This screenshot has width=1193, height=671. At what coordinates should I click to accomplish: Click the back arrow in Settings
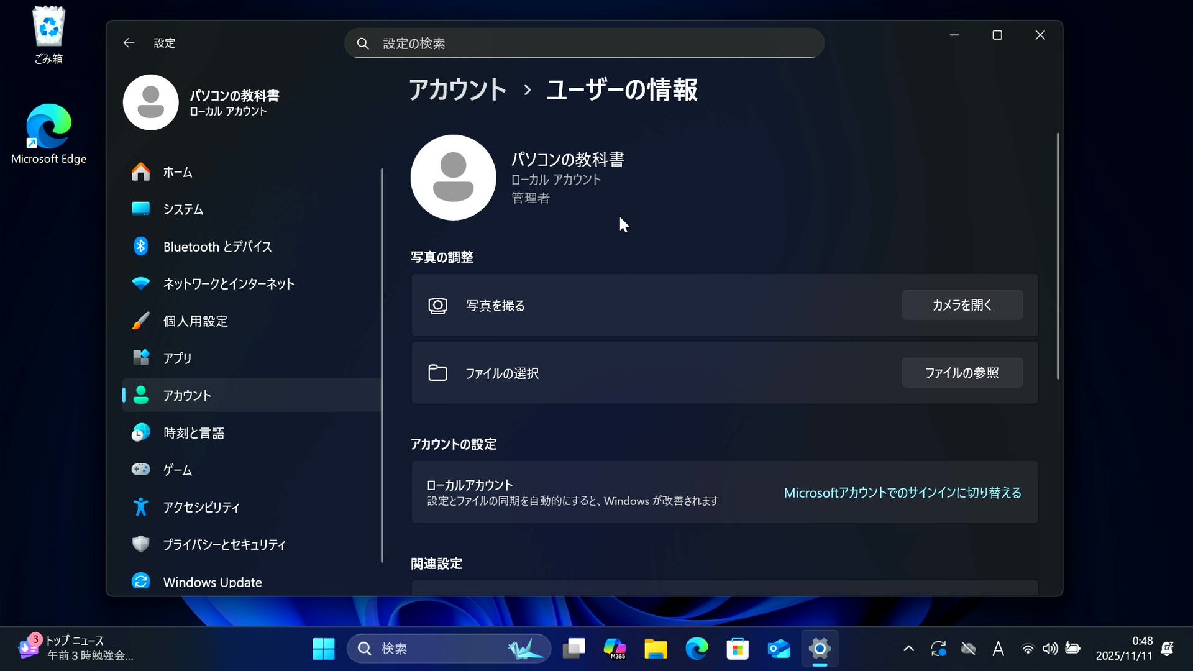pos(129,43)
